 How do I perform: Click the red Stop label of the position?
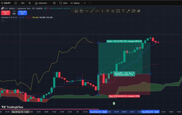pyautogui.click(x=124, y=96)
